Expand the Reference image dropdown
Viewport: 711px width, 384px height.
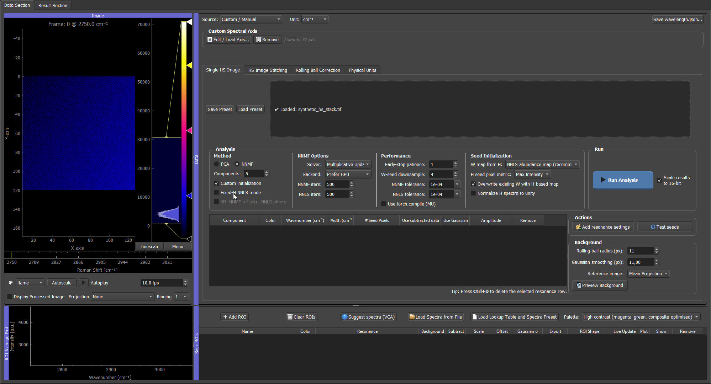point(648,273)
